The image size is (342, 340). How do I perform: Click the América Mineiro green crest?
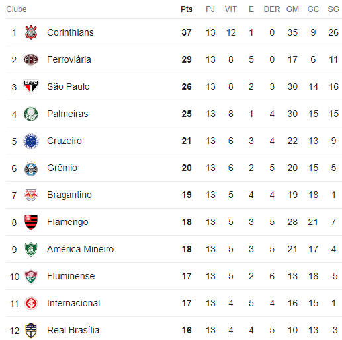[31, 250]
